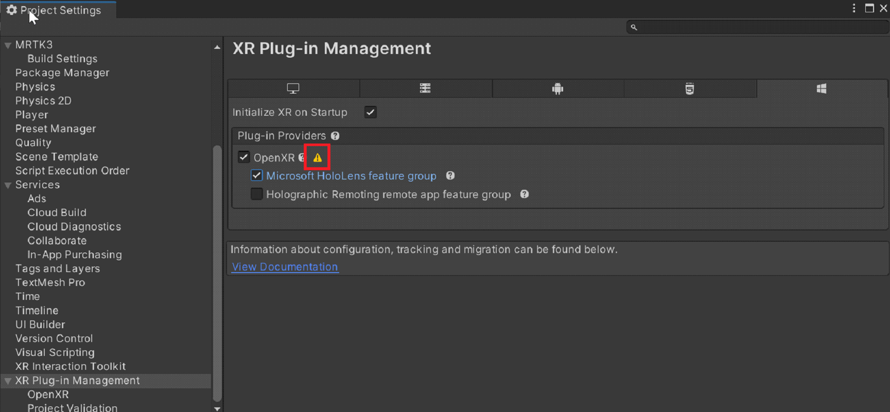Enable Holographic Remoting remote app feature group
The height and width of the screenshot is (412, 890).
[x=256, y=194]
